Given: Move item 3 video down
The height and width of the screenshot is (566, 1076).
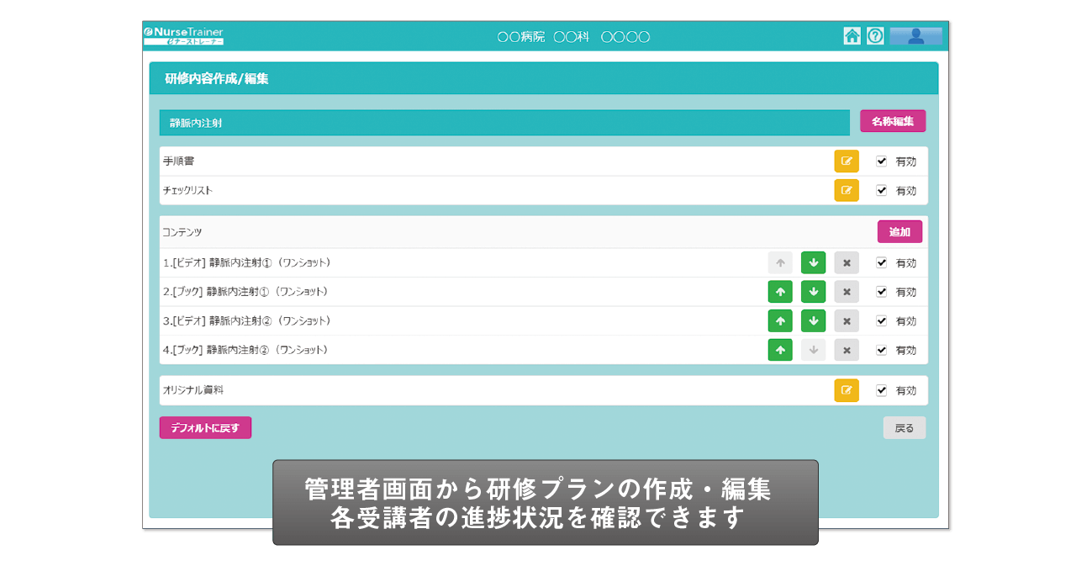Looking at the screenshot, I should (813, 320).
